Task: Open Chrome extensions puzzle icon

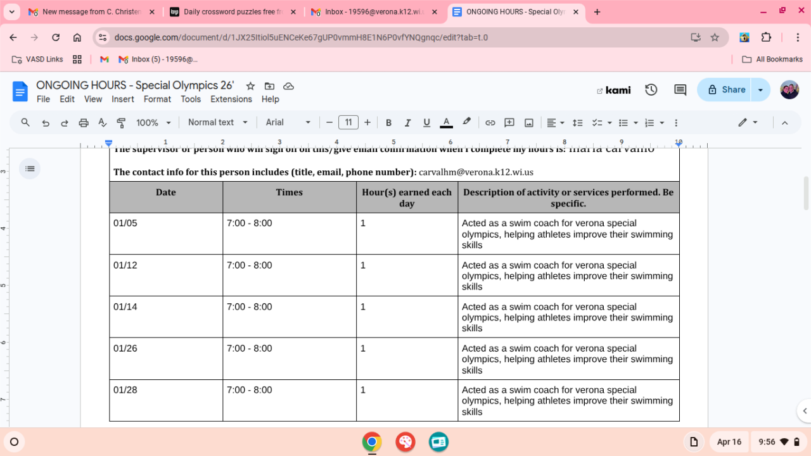Action: pyautogui.click(x=766, y=37)
